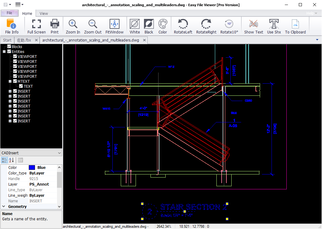Select the Stair Section 2 title block
The height and width of the screenshot is (229, 322).
click(185, 211)
